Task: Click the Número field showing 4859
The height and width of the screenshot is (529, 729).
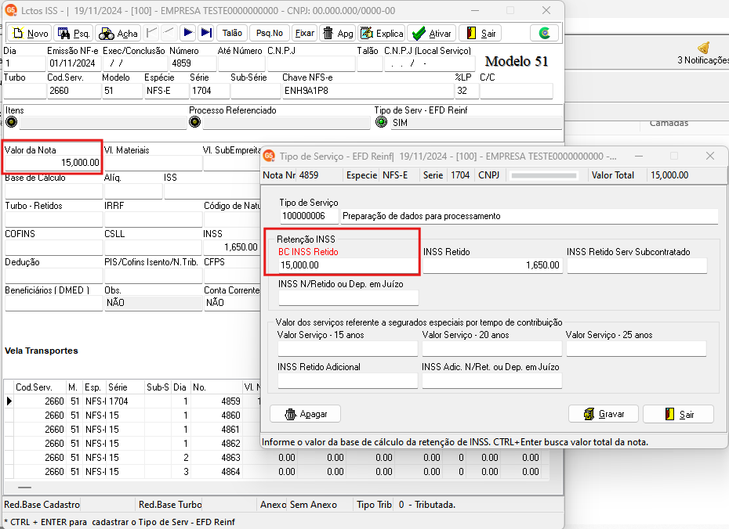Action: tap(193, 63)
